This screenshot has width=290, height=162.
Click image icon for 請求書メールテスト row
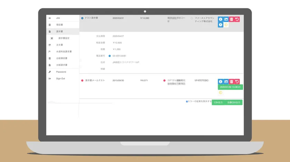[x=226, y=81]
